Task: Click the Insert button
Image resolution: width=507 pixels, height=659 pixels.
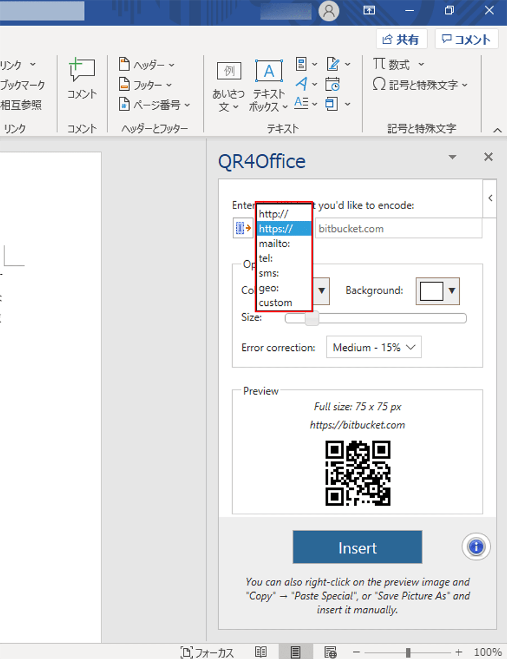Action: tap(357, 547)
